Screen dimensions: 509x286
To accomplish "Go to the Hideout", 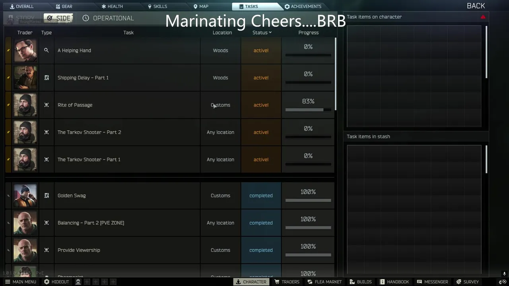I will [56, 282].
